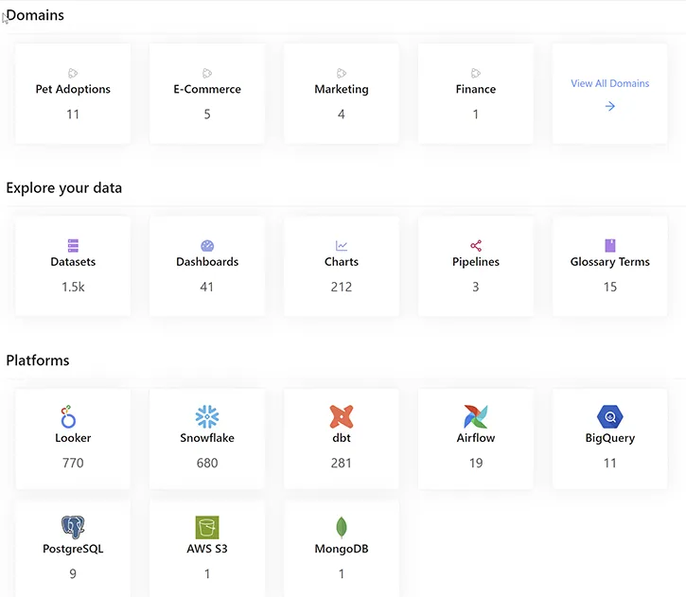Click the Airflow pinwheel logo
The width and height of the screenshot is (686, 597).
(x=476, y=416)
